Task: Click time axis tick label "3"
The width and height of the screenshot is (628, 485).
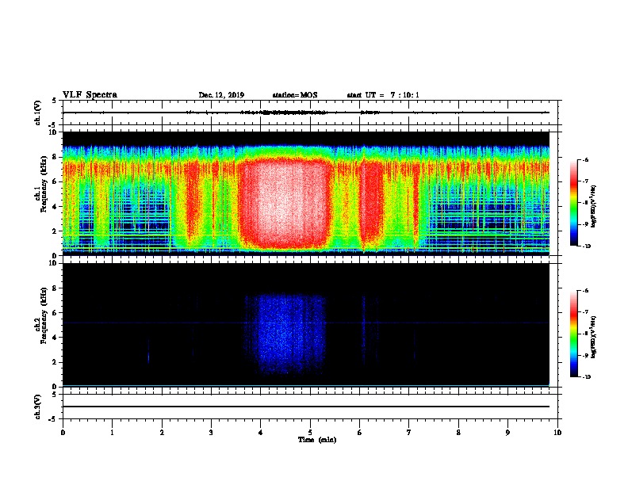Action: click(211, 433)
